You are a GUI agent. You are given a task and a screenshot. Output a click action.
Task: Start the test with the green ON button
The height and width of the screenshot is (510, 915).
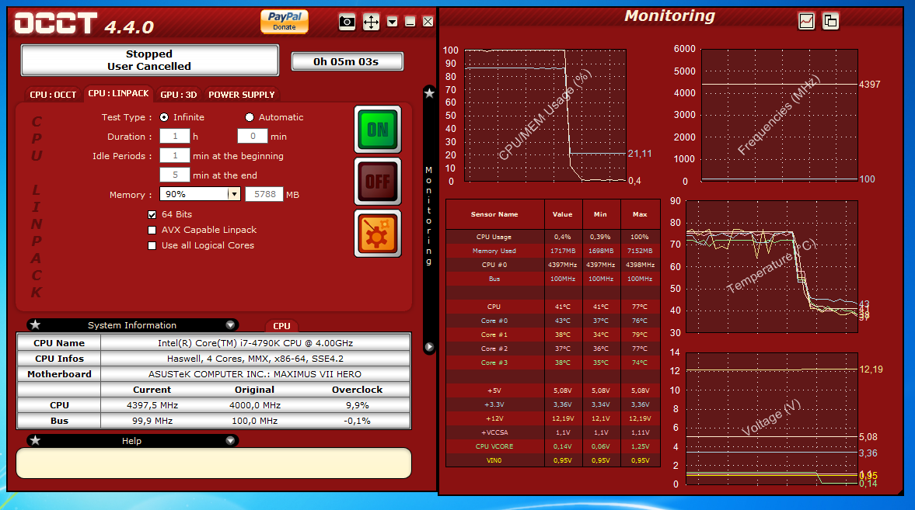point(378,130)
